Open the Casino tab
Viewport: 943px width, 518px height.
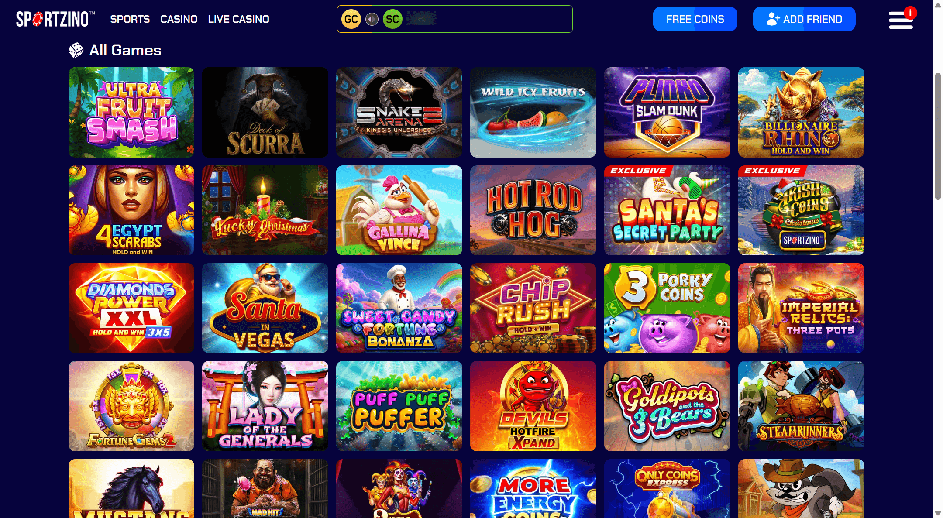click(179, 19)
